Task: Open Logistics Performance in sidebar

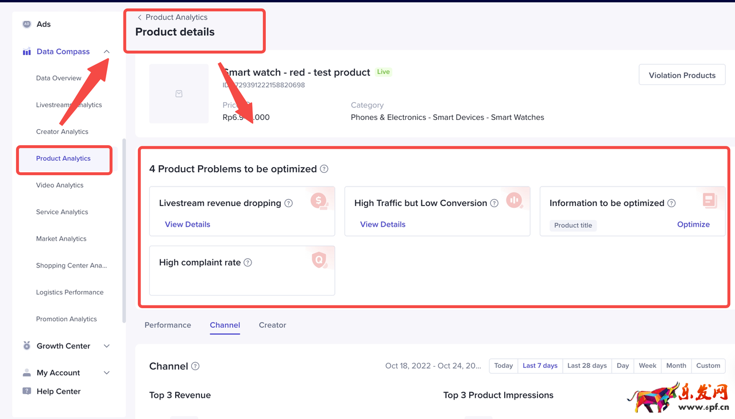Action: tap(69, 292)
